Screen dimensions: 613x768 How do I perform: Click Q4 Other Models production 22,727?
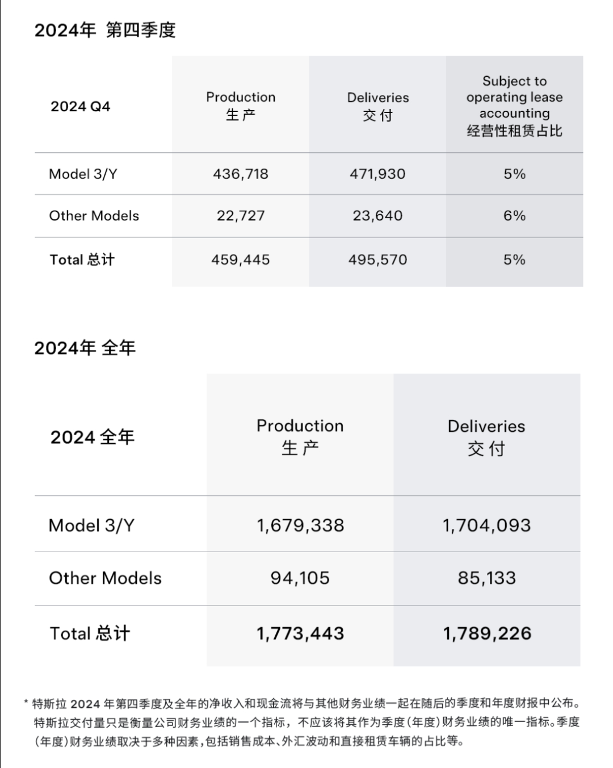pos(241,216)
